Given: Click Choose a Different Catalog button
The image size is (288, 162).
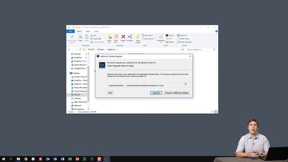Looking at the screenshot, I should pyautogui.click(x=176, y=93).
